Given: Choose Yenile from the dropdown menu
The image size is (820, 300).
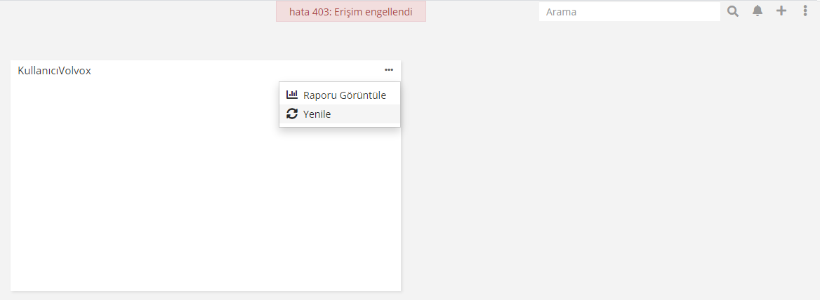Looking at the screenshot, I should 340,114.
